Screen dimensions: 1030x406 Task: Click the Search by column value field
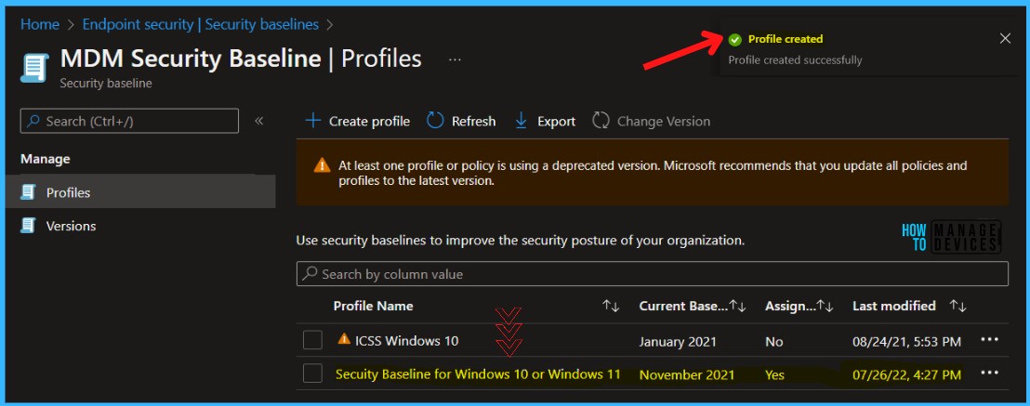[653, 274]
